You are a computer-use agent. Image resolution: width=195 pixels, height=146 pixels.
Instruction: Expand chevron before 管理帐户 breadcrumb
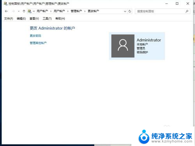(68, 11)
